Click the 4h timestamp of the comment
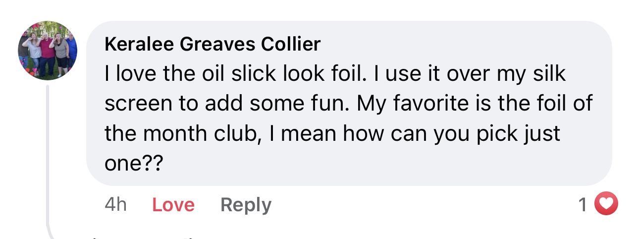This screenshot has width=636, height=239. [x=115, y=205]
